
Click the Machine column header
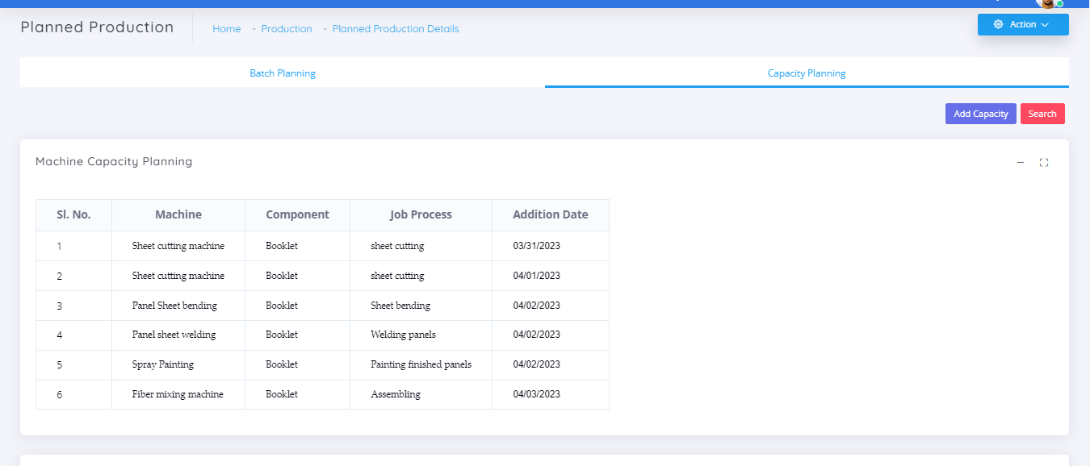coord(178,214)
